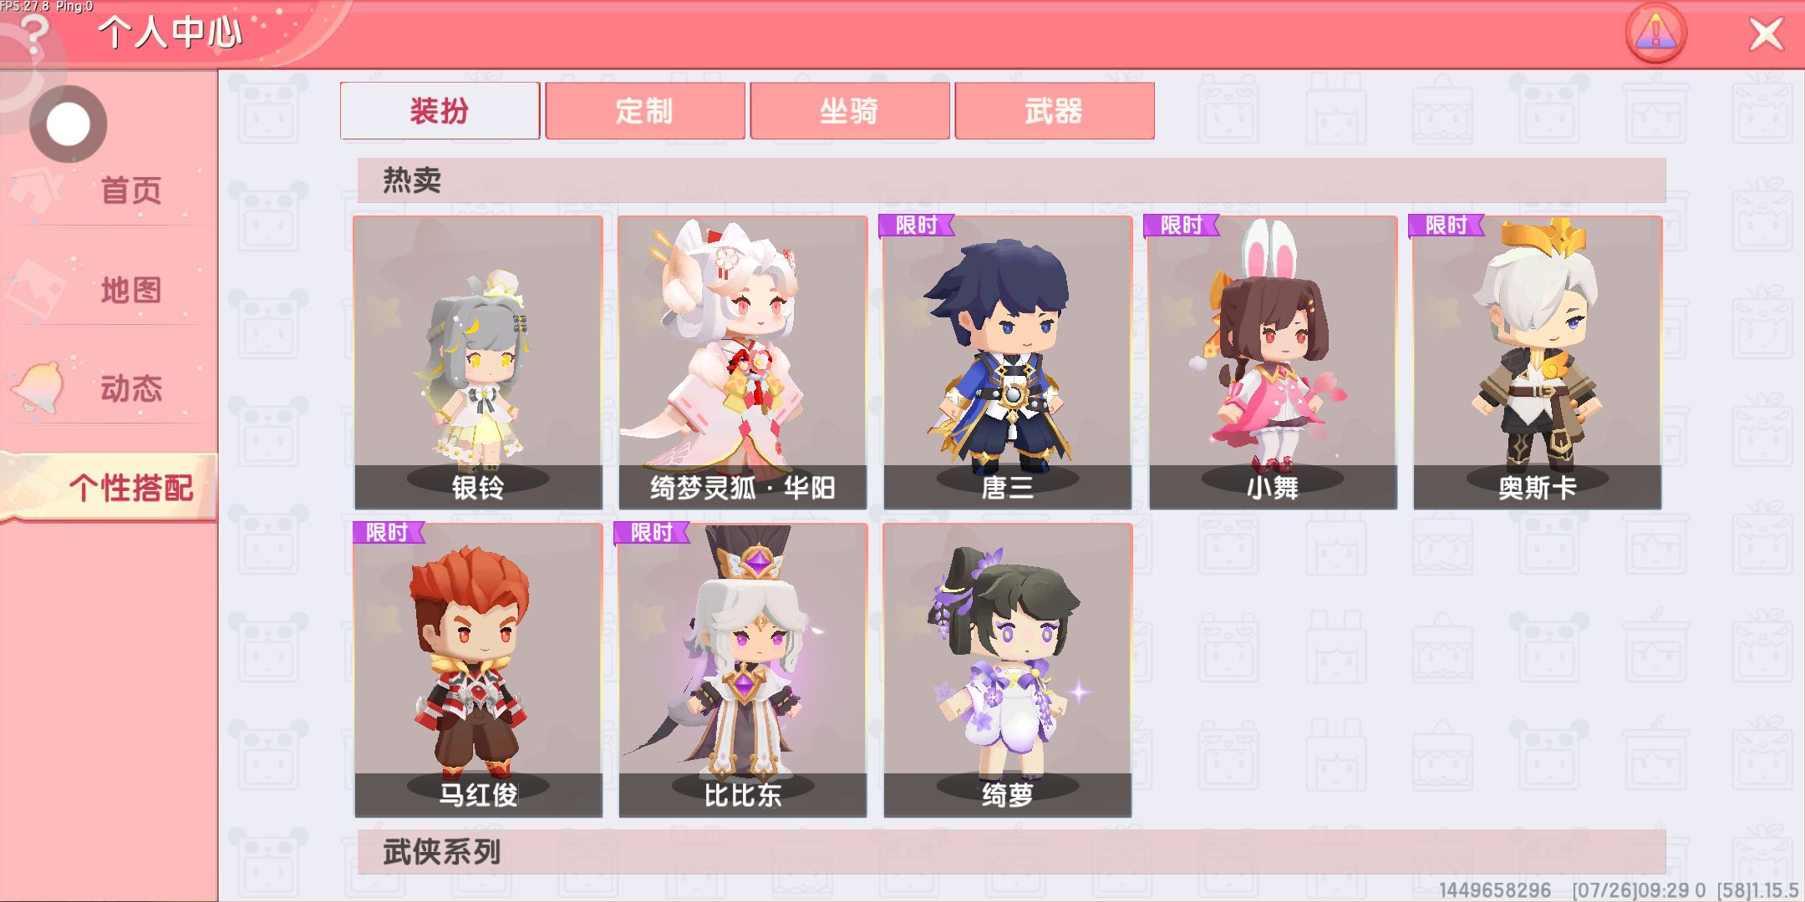Tap the white circle joystick button

coord(68,124)
